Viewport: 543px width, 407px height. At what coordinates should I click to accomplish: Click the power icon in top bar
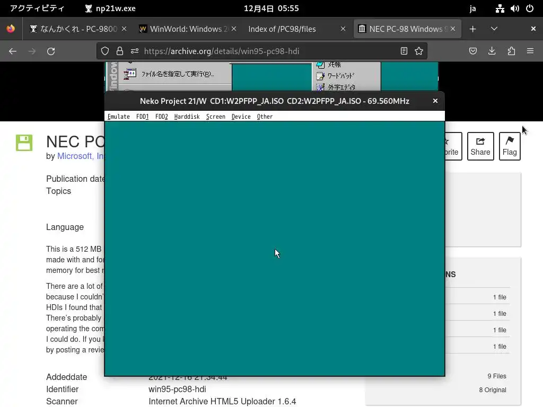530,8
